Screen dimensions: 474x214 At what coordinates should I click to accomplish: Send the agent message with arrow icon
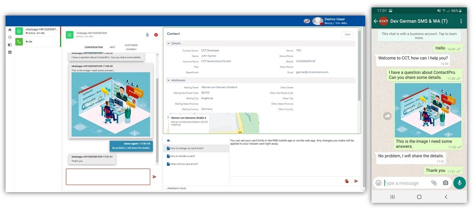154,177
